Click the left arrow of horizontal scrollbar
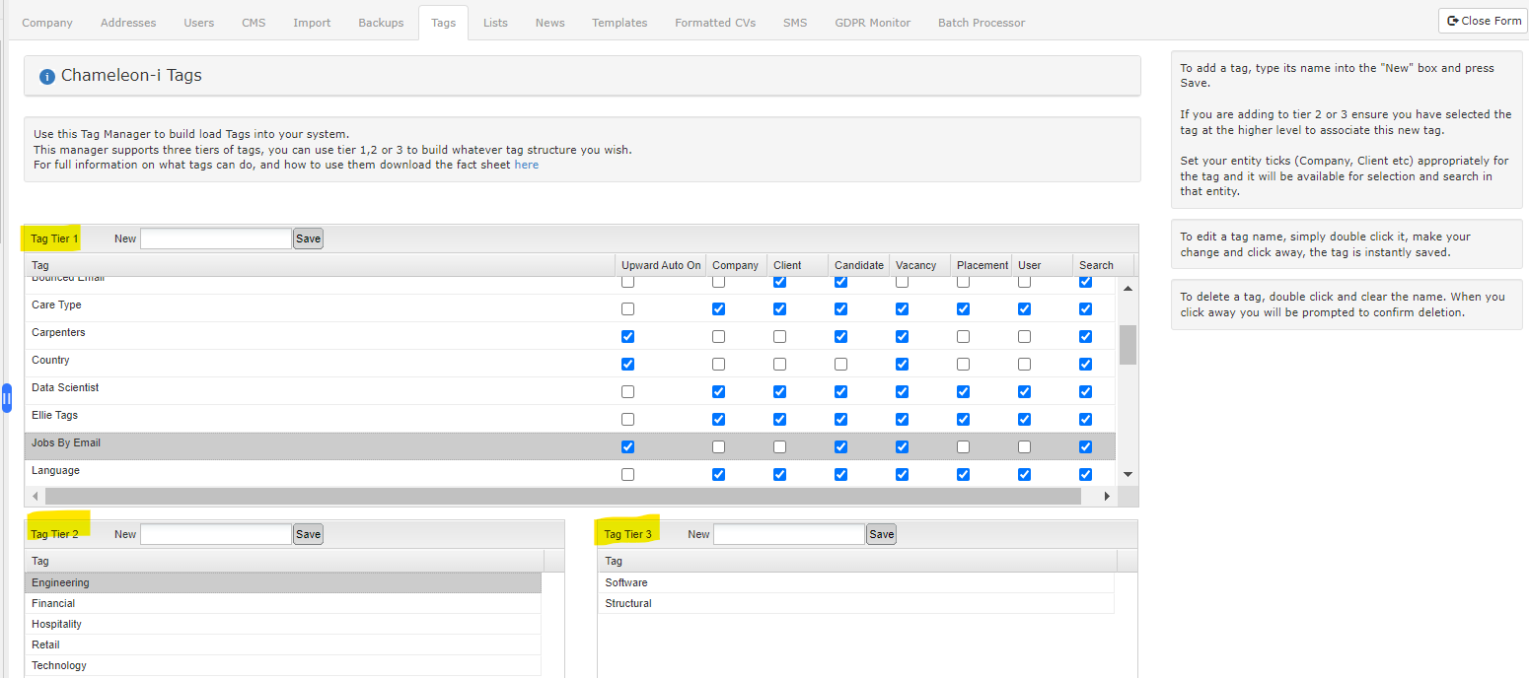 coord(36,496)
